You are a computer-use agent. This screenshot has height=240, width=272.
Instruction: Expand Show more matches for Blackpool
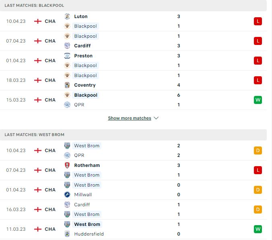[x=130, y=118]
